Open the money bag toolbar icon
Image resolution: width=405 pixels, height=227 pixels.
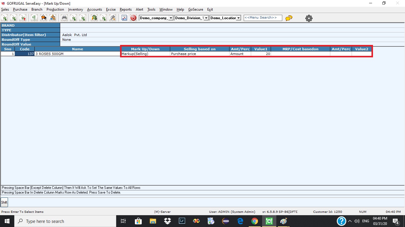point(34,18)
